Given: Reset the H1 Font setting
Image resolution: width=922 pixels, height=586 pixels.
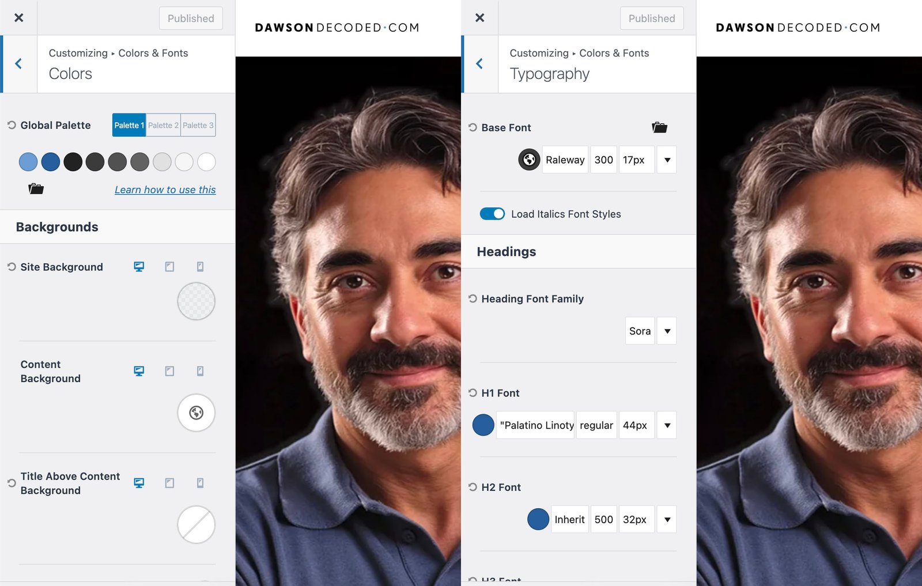Looking at the screenshot, I should click(473, 393).
